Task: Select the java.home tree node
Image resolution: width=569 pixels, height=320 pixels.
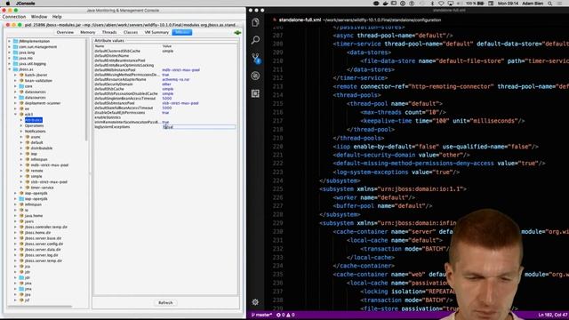Action: [34, 215]
